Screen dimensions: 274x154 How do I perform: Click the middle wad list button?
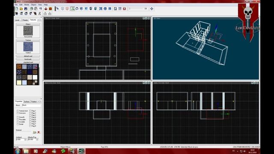point(28,59)
